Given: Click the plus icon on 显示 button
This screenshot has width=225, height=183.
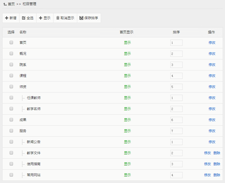Looking at the screenshot, I should [40, 18].
